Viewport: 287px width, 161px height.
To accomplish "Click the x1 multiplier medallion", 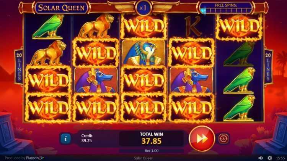I will pyautogui.click(x=143, y=8).
